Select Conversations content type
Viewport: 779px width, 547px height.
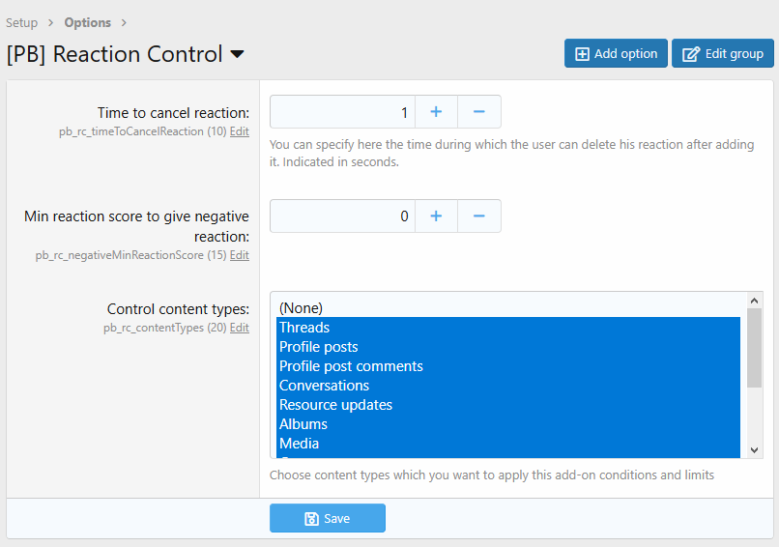point(324,386)
